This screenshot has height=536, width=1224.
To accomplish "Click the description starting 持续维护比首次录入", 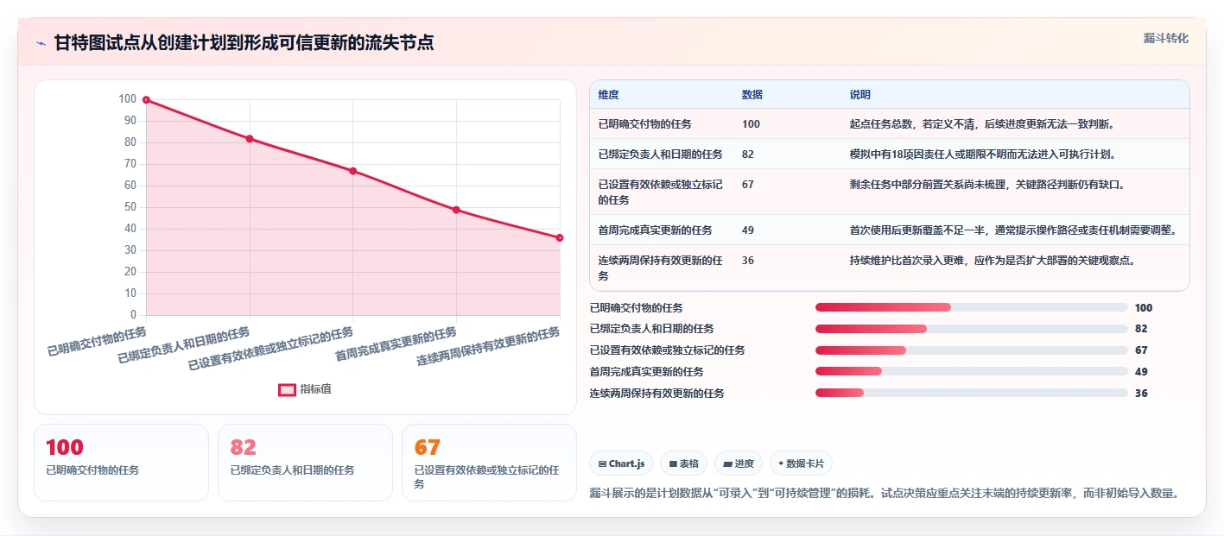I will 993,261.
